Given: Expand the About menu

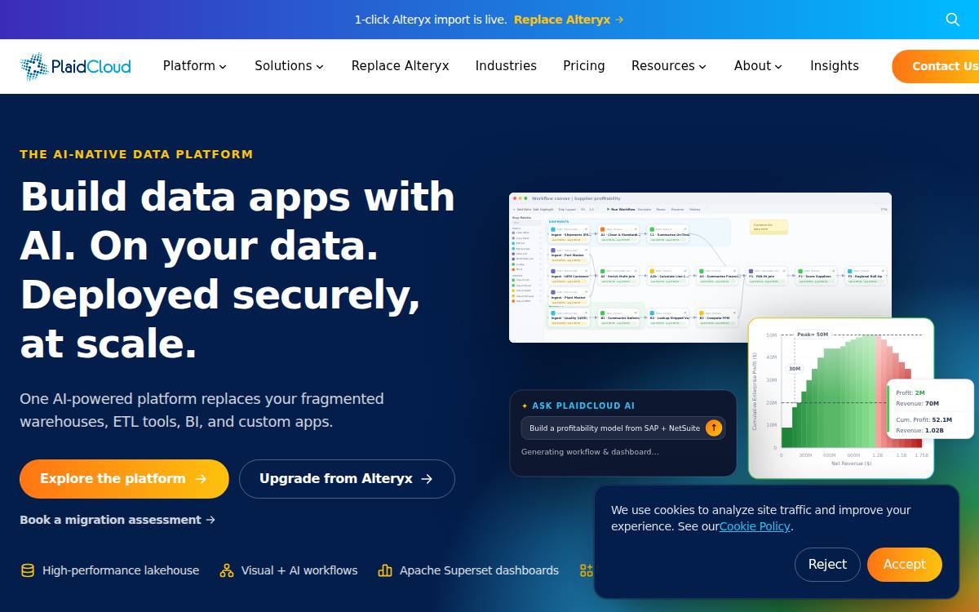Looking at the screenshot, I should tap(759, 66).
